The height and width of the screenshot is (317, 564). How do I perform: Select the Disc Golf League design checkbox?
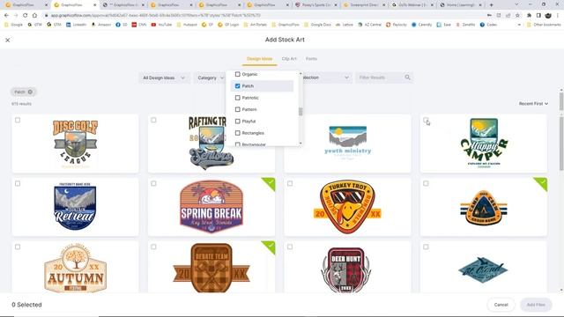click(18, 120)
